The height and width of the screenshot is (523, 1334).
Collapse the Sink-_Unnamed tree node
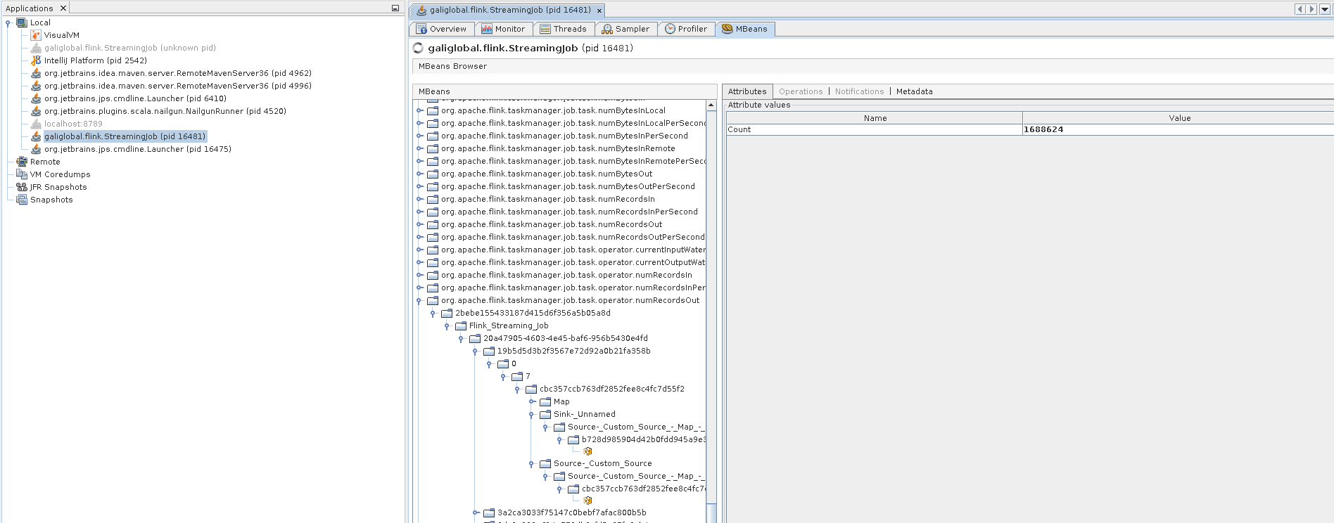click(x=532, y=415)
